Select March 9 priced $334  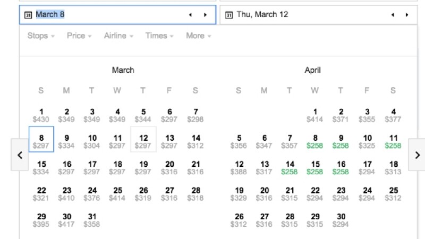pyautogui.click(x=67, y=142)
